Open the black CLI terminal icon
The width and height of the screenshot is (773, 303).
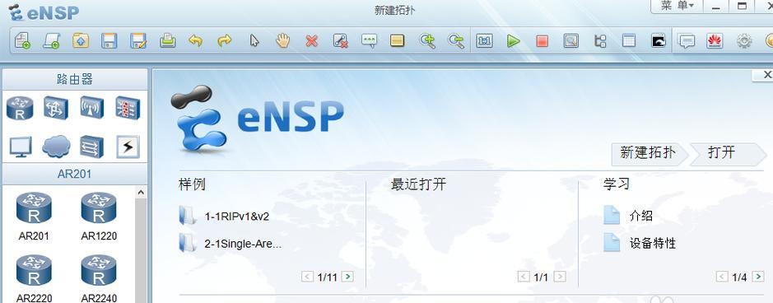658,40
